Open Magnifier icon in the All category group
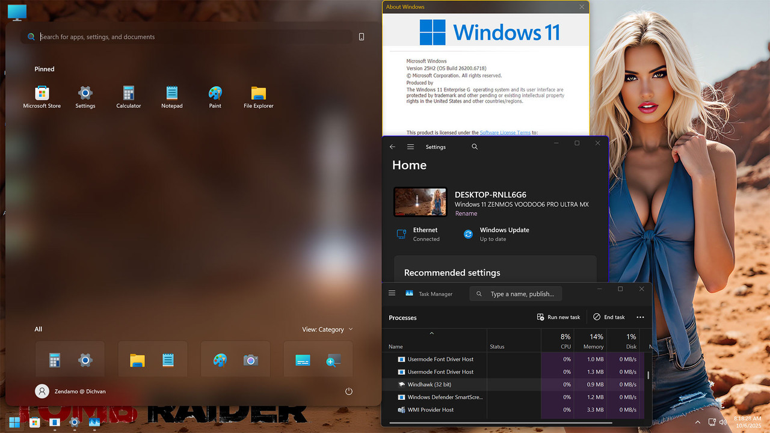 333,360
